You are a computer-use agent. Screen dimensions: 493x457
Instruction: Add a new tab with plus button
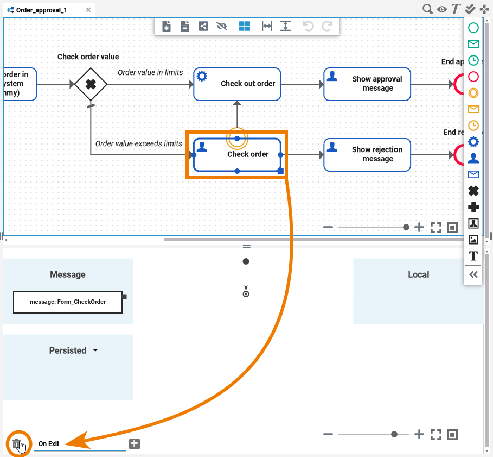click(x=135, y=444)
